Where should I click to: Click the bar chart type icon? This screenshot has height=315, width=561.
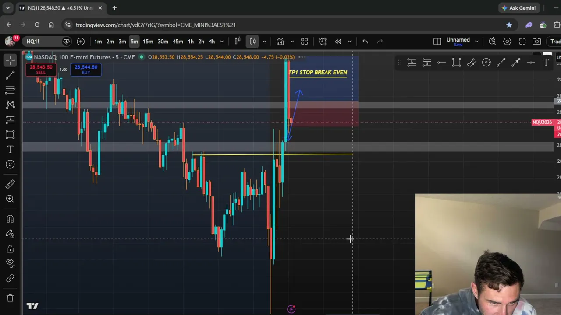(x=238, y=42)
